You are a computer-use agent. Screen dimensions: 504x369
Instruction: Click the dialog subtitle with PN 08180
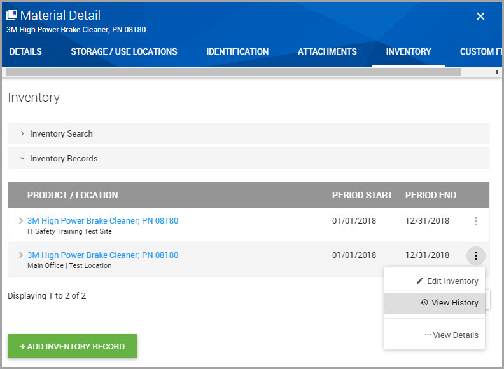pos(76,30)
